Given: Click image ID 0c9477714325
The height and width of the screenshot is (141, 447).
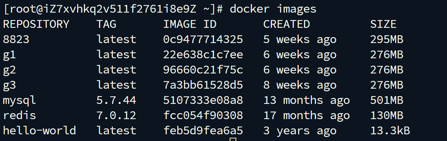Looking at the screenshot, I should pos(203,39).
